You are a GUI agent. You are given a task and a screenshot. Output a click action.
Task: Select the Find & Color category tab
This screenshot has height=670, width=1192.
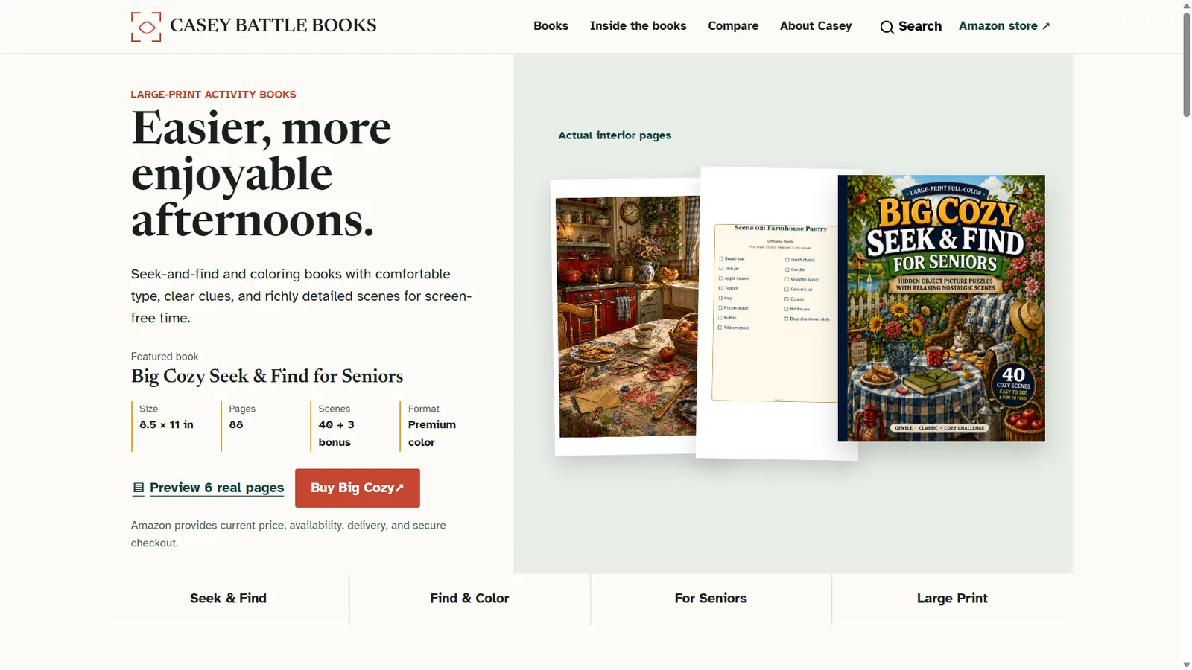coord(469,599)
